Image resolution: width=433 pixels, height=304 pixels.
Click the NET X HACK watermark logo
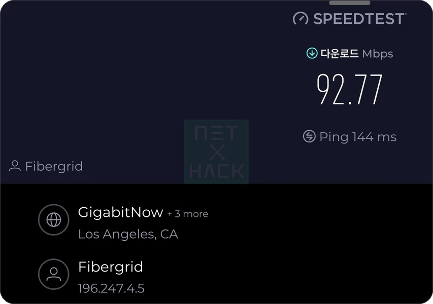[x=216, y=151]
